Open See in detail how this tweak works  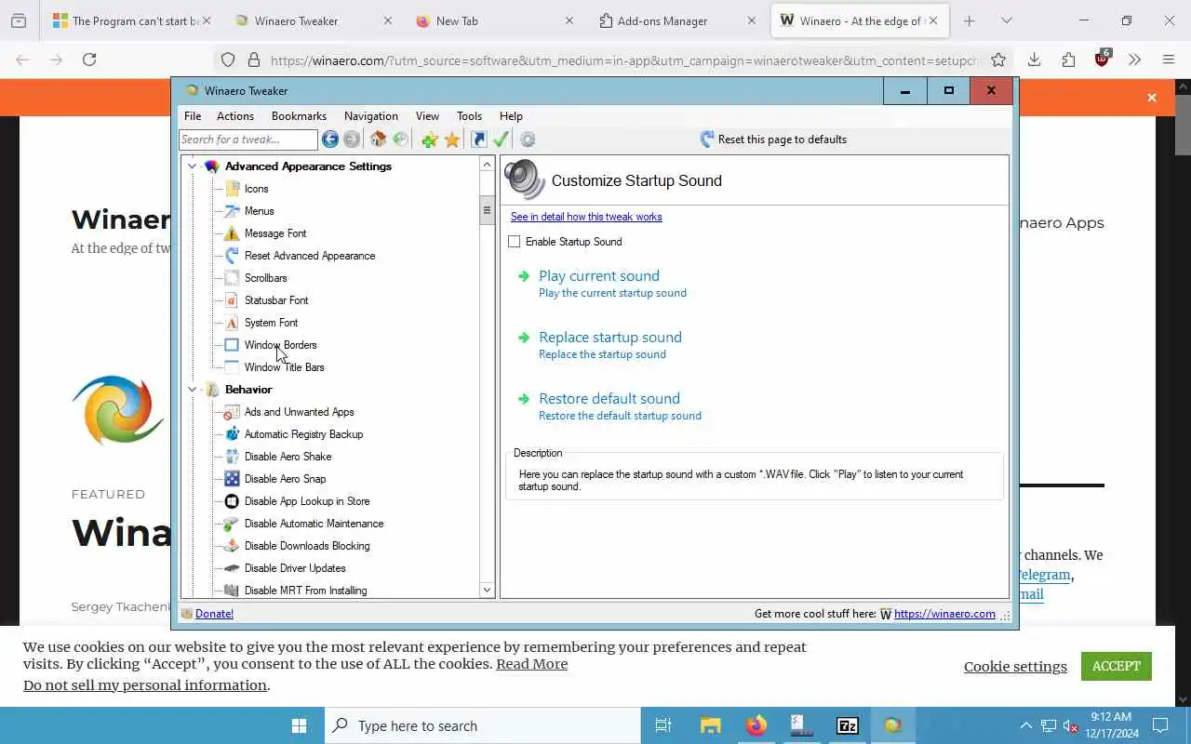point(586,217)
